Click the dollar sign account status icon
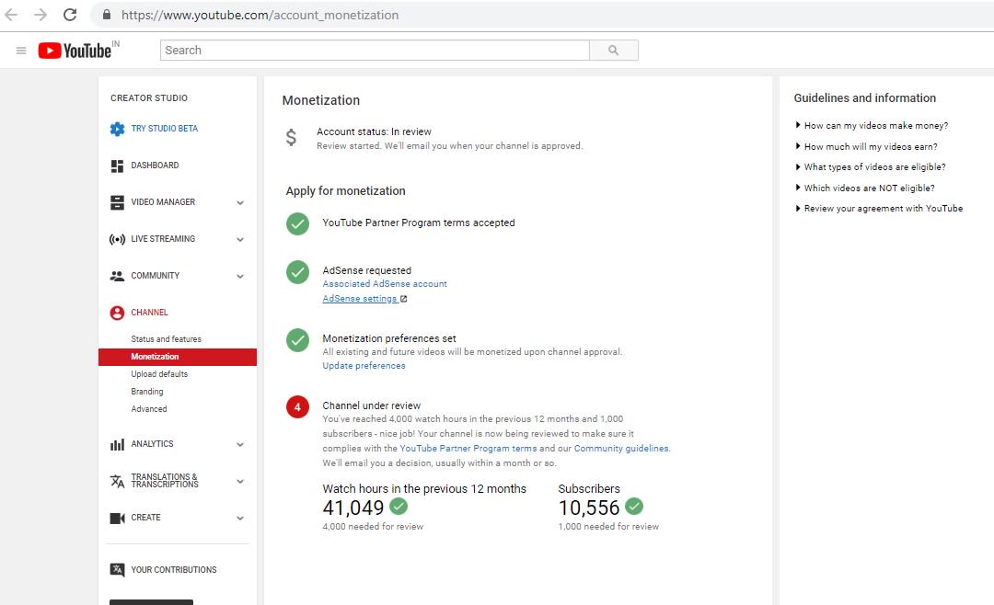The width and height of the screenshot is (994, 605). [291, 137]
